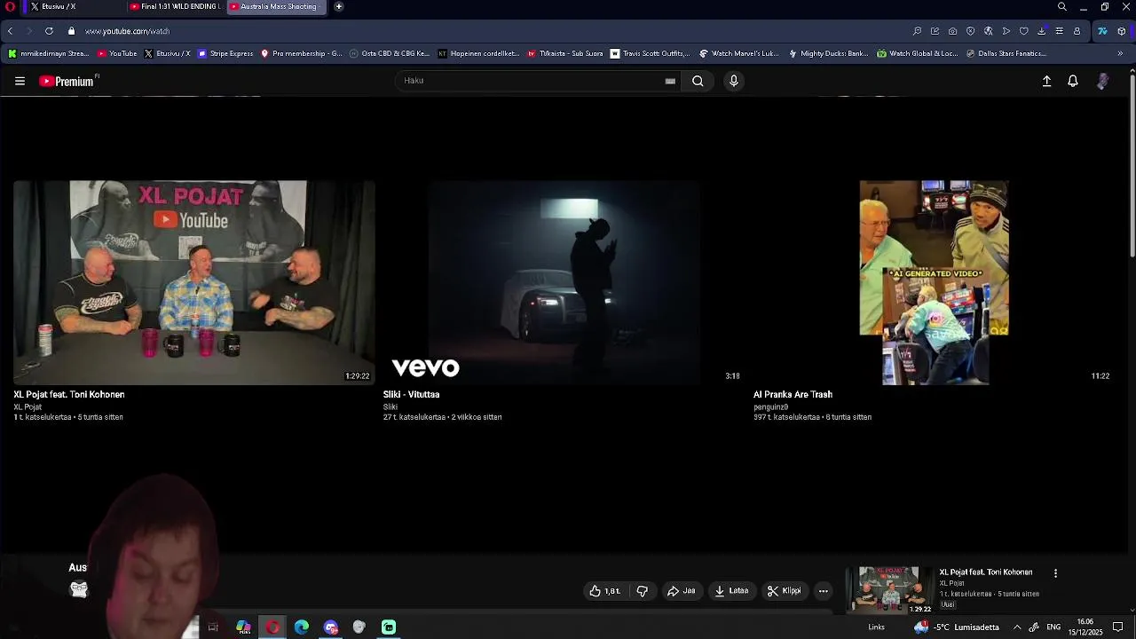This screenshot has width=1136, height=639.
Task: Share the video using Jaa button
Action: click(682, 591)
